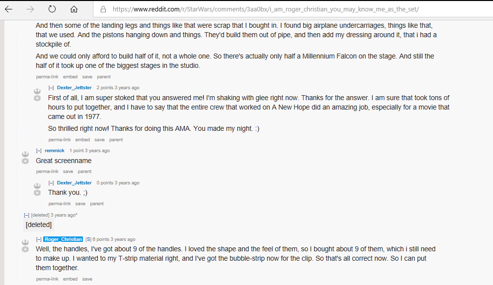Open the browser home page icon
The image size is (493, 285).
pyautogui.click(x=74, y=9)
